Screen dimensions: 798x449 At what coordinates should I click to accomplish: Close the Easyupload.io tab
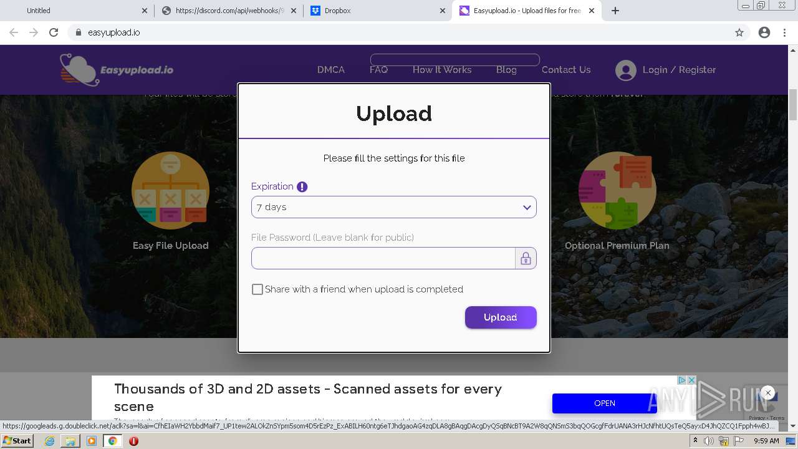[x=592, y=11]
